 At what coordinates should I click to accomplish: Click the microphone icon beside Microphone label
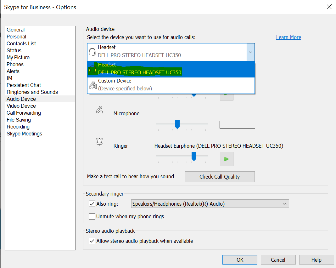click(x=99, y=110)
